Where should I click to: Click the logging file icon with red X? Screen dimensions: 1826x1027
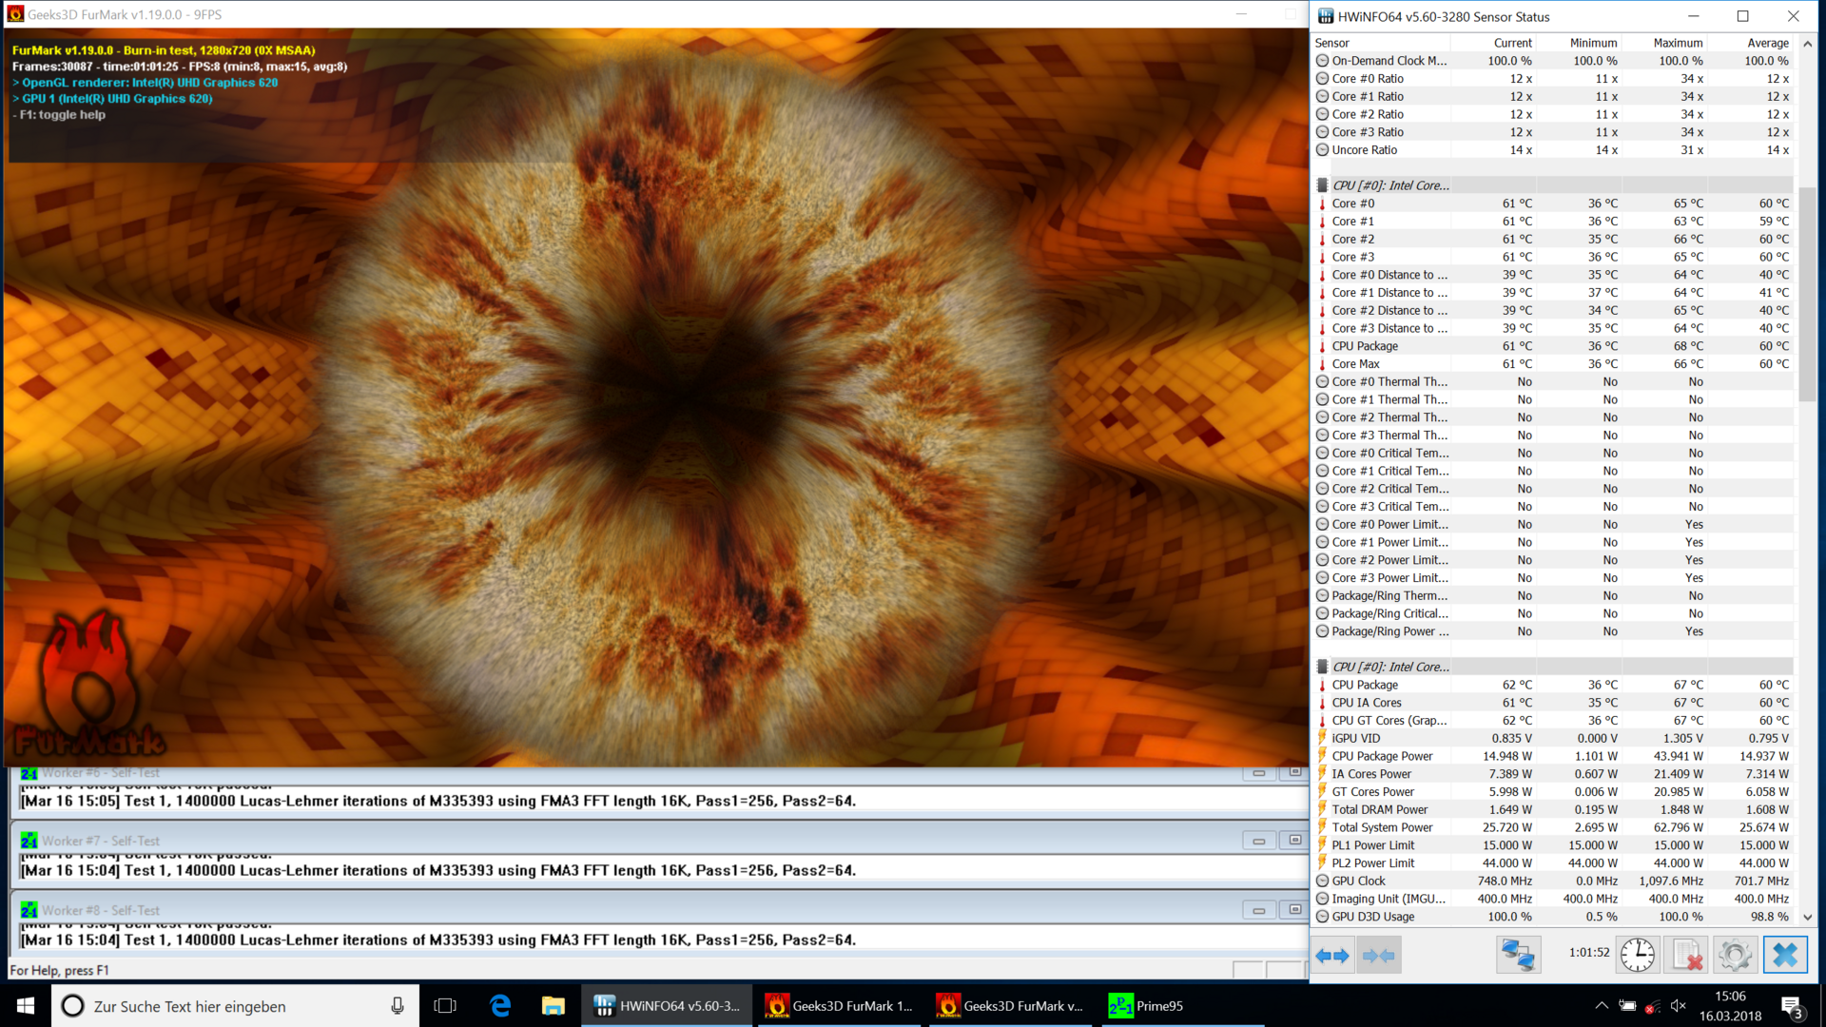click(1687, 955)
